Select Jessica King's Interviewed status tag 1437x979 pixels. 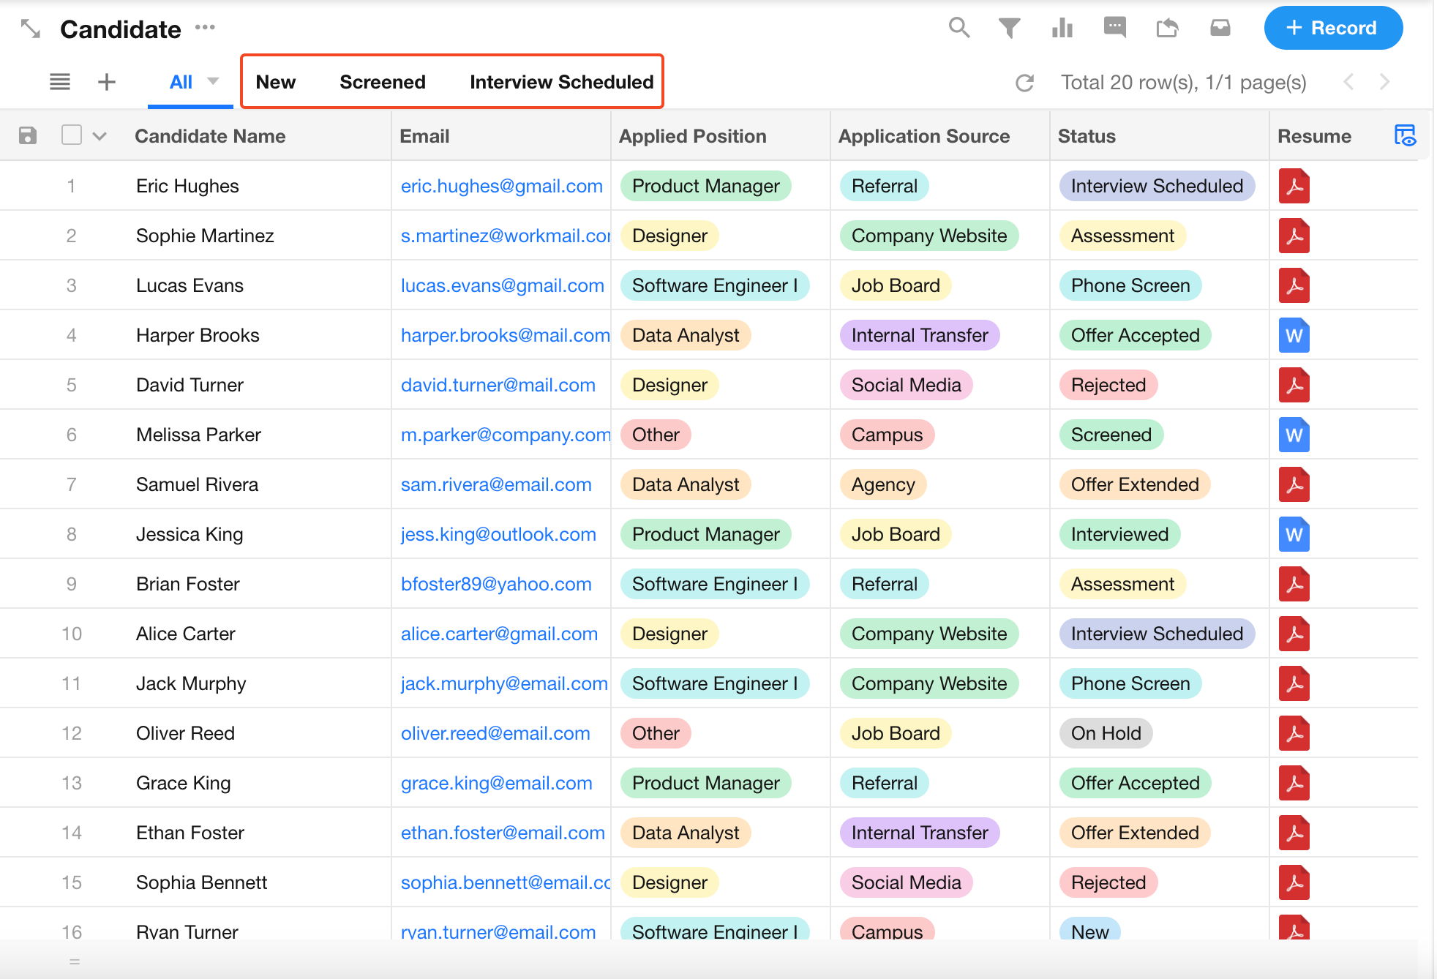(x=1119, y=534)
